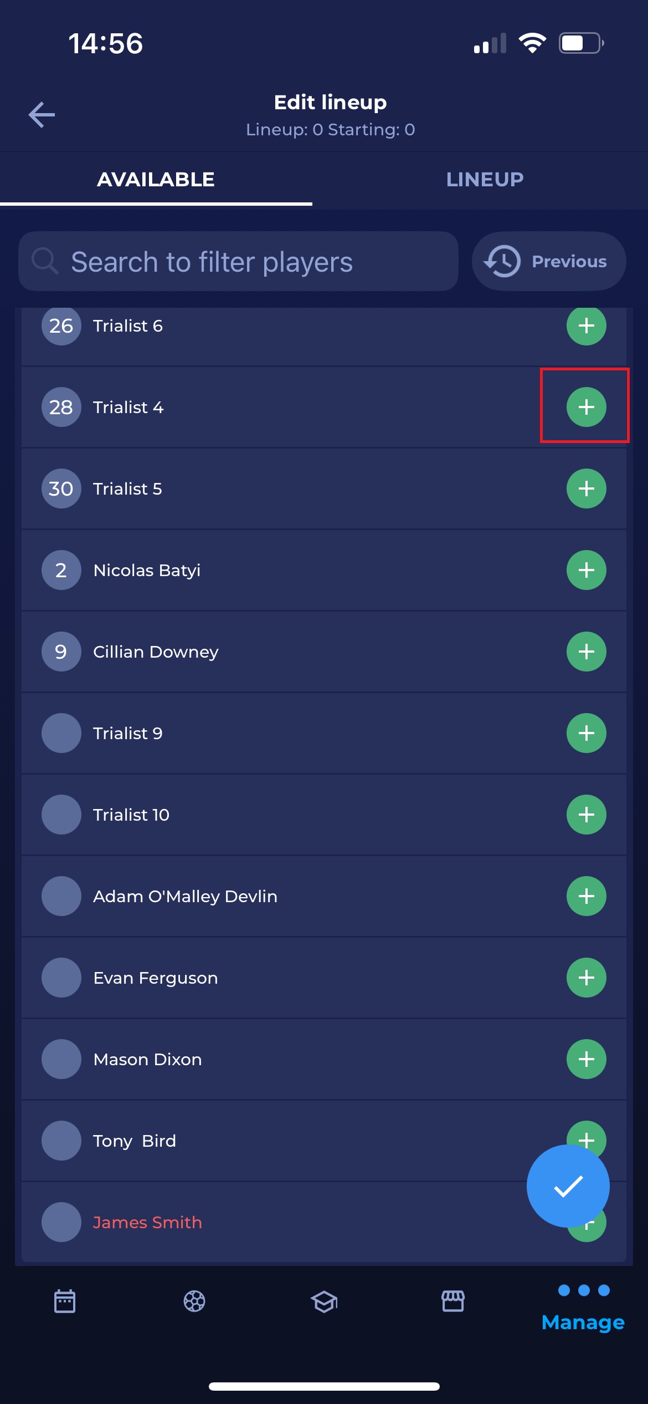This screenshot has height=1404, width=648.
Task: Add Cillian Downey to lineup
Action: pos(586,652)
